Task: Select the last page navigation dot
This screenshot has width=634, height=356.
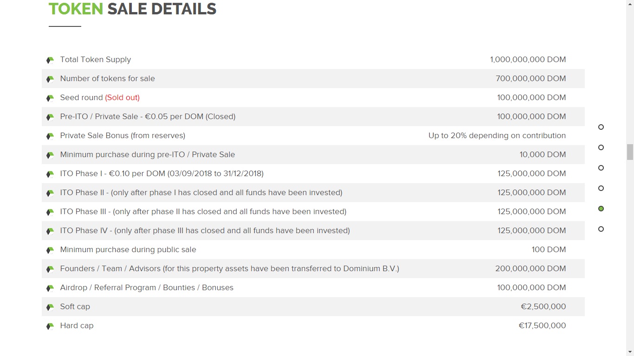Action: (601, 229)
